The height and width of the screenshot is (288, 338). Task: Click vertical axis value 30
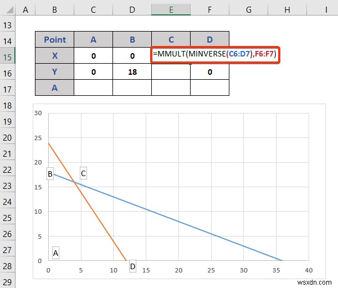38,113
